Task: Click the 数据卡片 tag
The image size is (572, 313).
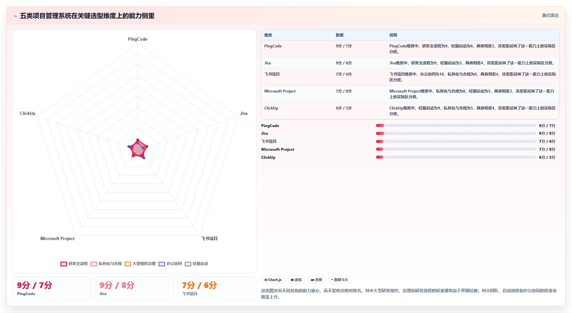Action: click(x=339, y=280)
